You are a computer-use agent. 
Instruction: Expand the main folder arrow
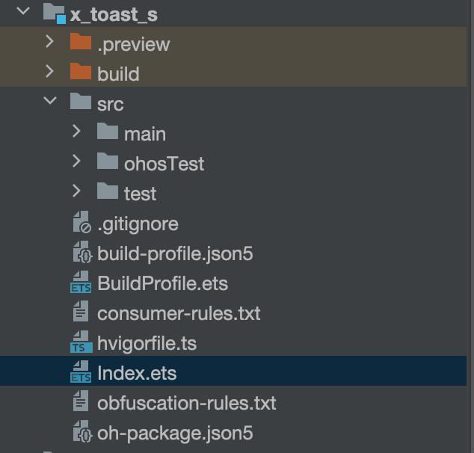tap(77, 132)
